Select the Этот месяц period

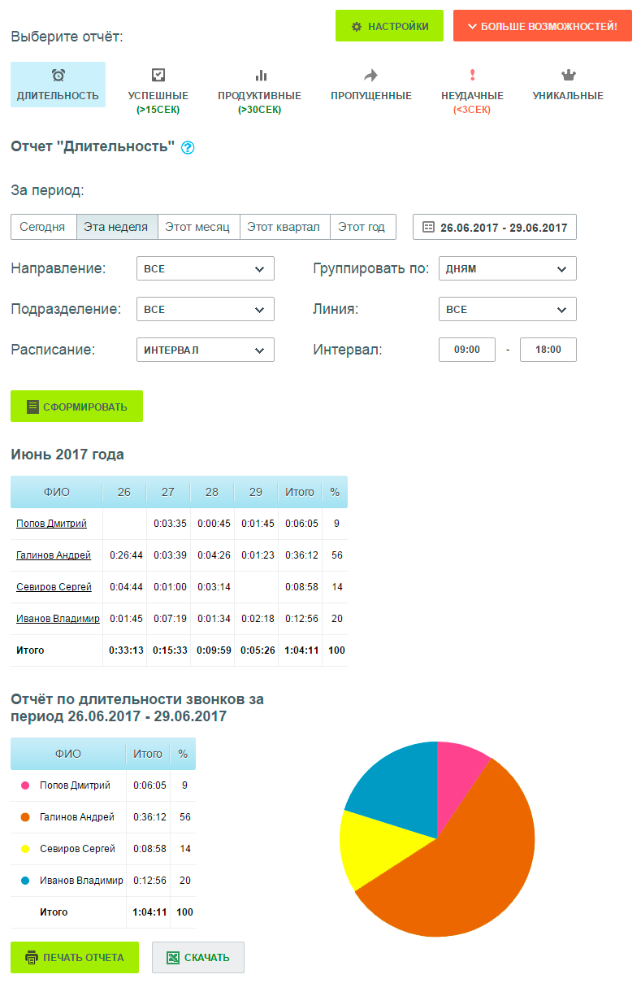[x=199, y=227]
